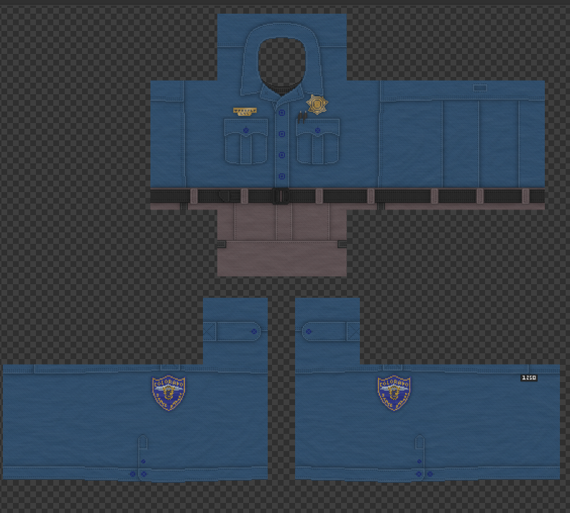
Task: Click the bottom shirt placket button
Action: point(281,176)
